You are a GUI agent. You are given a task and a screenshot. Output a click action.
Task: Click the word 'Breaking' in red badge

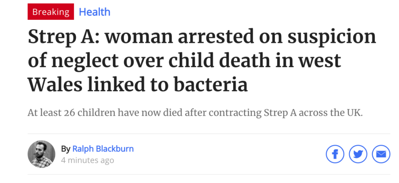point(51,12)
